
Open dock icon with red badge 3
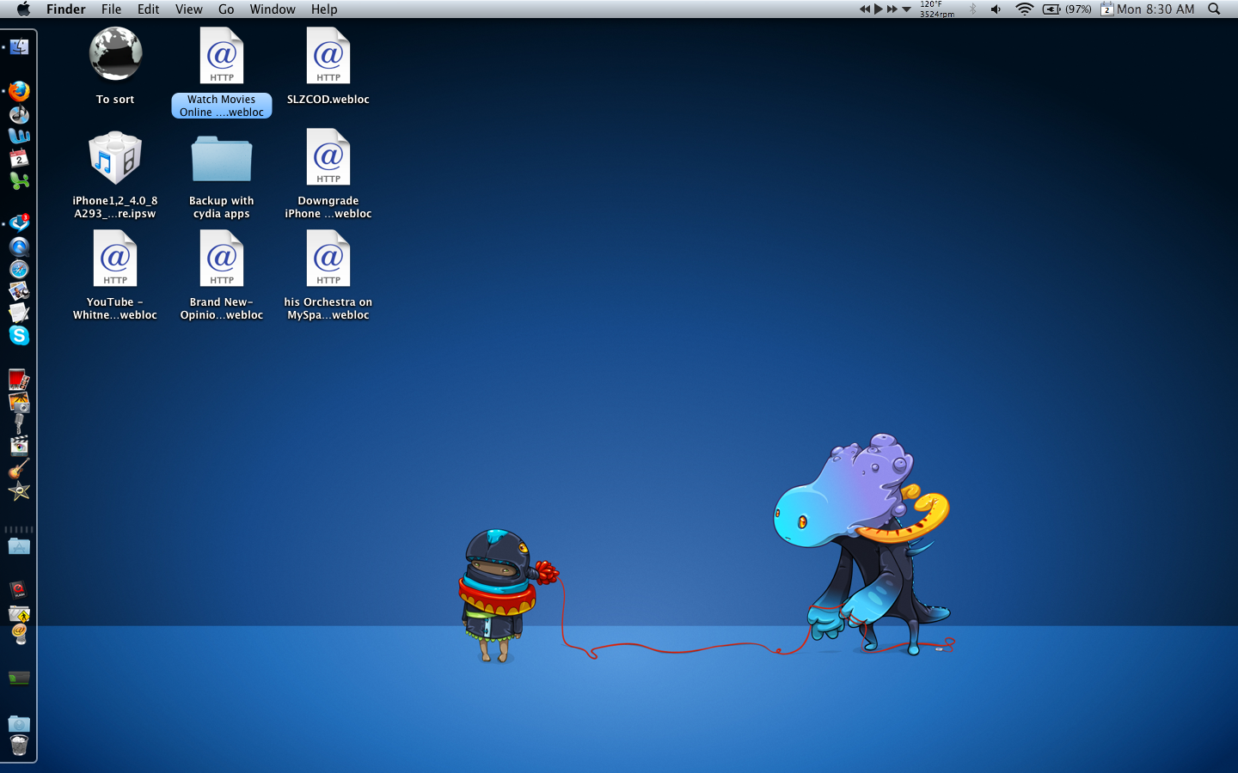[19, 224]
